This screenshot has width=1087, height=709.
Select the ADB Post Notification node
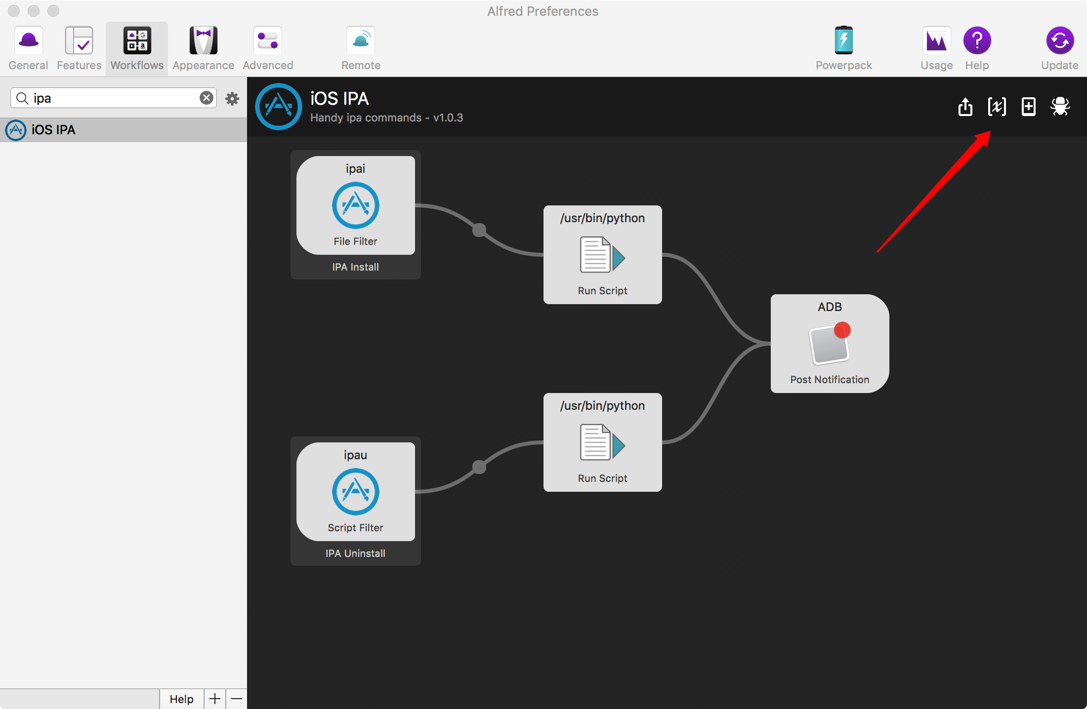click(830, 344)
